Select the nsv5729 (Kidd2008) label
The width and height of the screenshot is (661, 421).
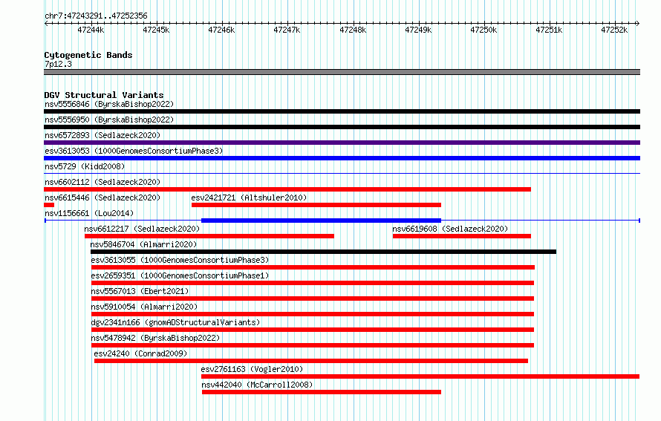coord(85,166)
